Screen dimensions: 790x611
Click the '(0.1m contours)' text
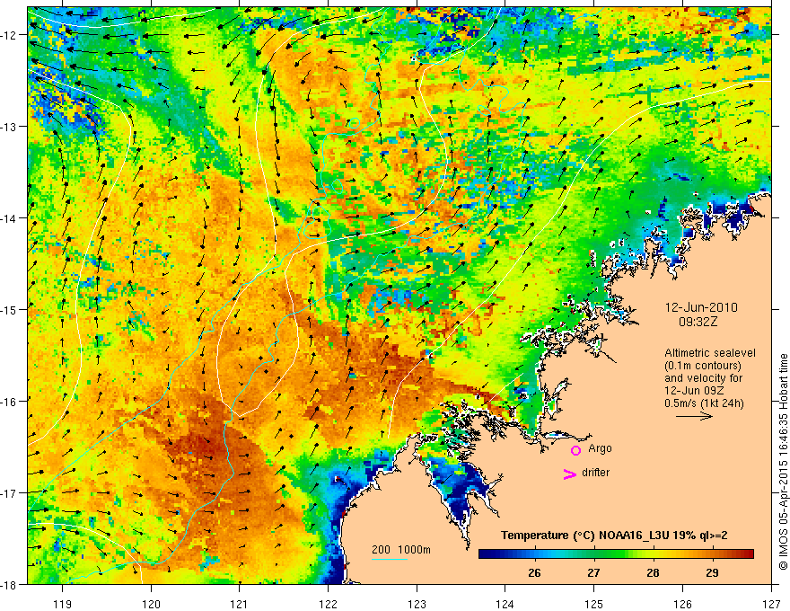tap(703, 366)
